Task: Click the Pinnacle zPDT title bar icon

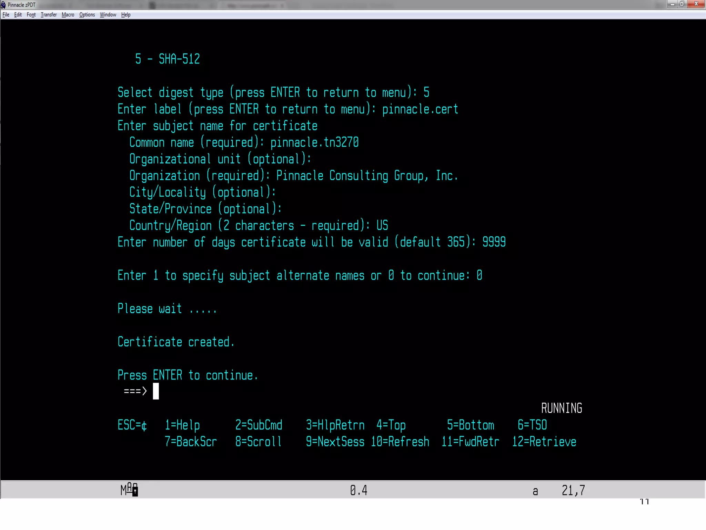Action: coord(3,5)
